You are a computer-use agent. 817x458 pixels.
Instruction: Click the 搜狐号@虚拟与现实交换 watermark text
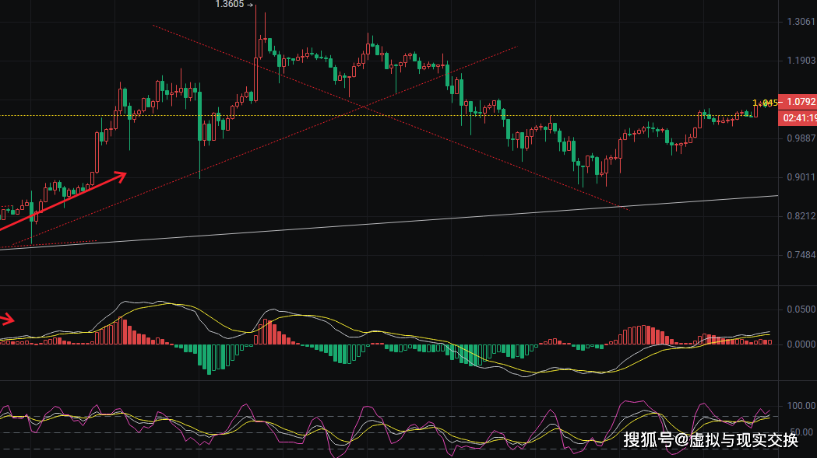pyautogui.click(x=710, y=440)
